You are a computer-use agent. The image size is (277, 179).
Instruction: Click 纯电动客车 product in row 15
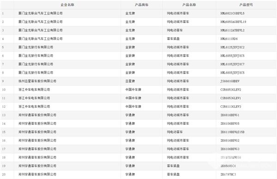175,132
